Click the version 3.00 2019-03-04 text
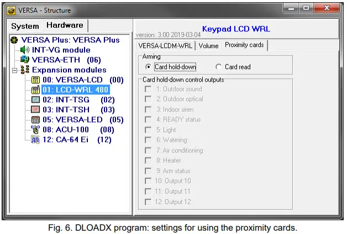This screenshot has height=234, width=347. [x=168, y=35]
